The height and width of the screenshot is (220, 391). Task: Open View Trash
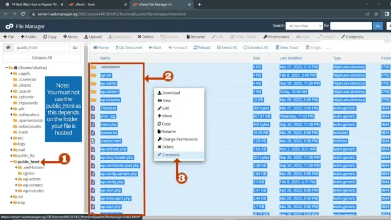(x=287, y=47)
